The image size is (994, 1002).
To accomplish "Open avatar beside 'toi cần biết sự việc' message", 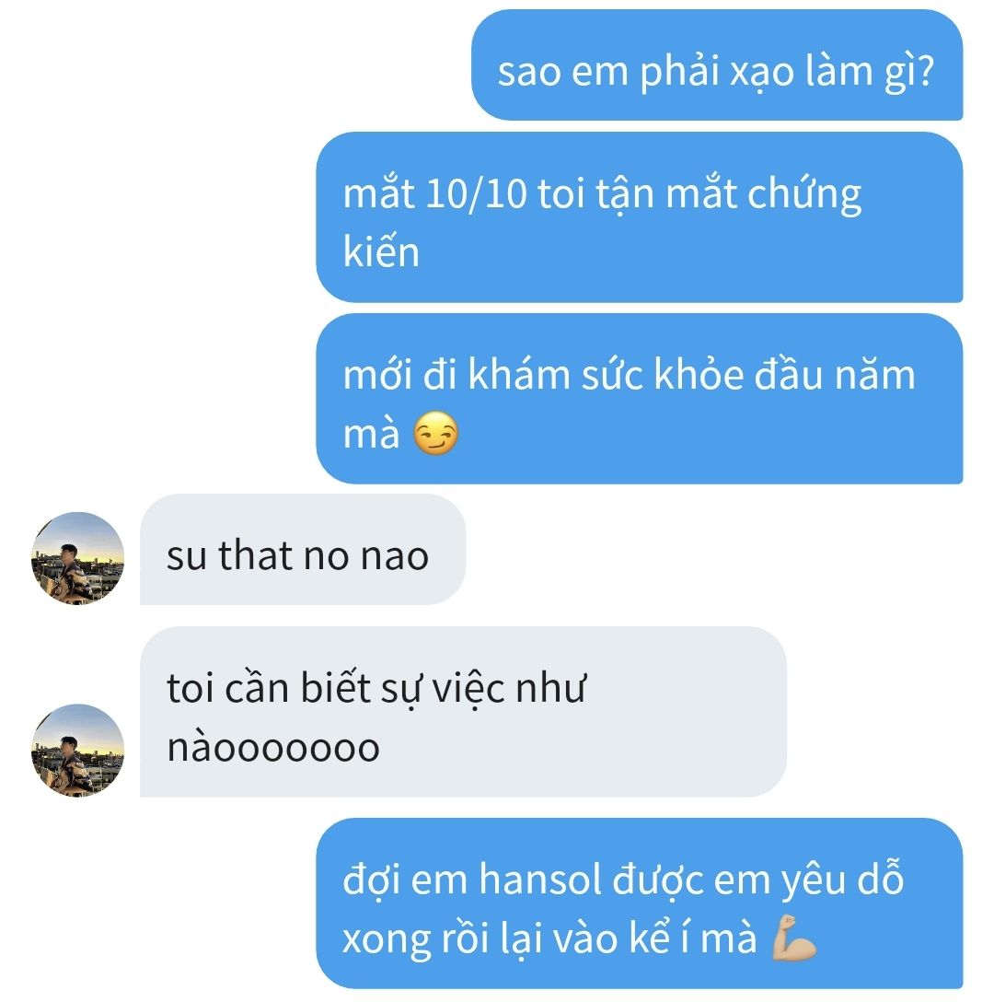I will point(78,751).
